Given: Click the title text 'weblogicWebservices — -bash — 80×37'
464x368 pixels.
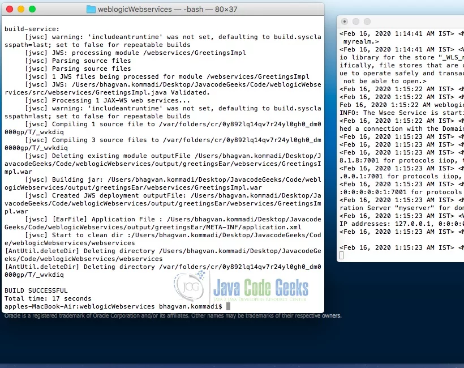Looking at the screenshot, I should (167, 9).
